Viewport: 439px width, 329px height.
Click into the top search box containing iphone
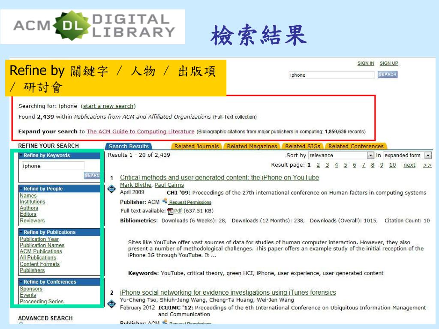pos(331,75)
